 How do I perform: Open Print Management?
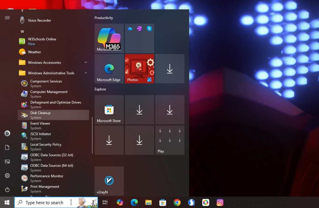53,189
